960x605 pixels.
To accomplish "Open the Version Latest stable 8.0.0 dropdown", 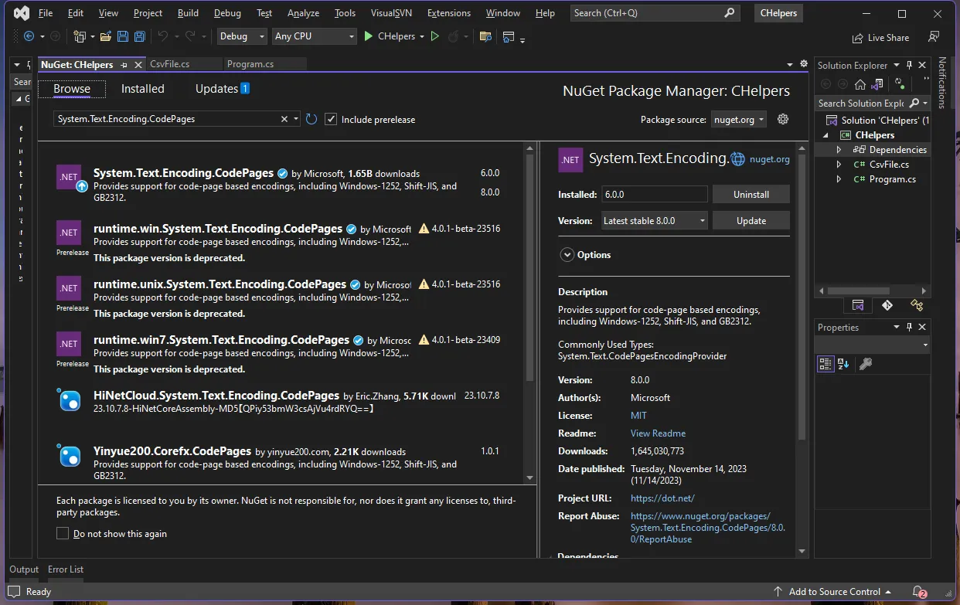I will pyautogui.click(x=654, y=220).
